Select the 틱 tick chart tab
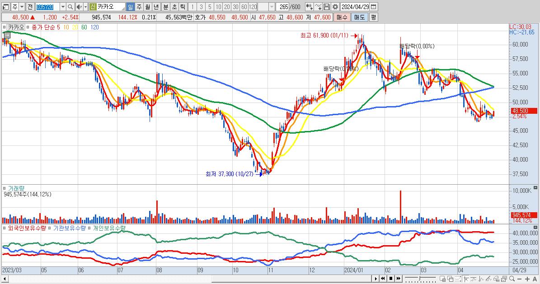Screen dimensions: 540x284 pos(183,7)
